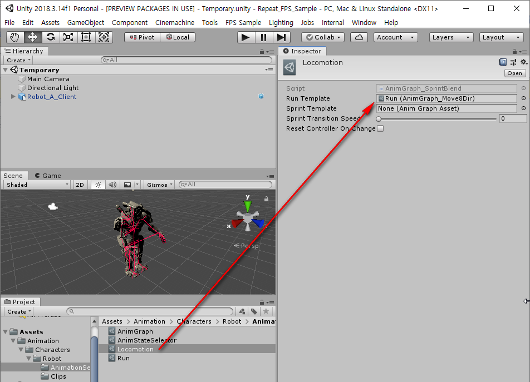The image size is (530, 382).
Task: Open the File menu
Action: 9,23
